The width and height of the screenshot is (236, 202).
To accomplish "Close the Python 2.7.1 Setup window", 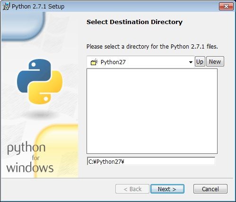I will [226, 7].
